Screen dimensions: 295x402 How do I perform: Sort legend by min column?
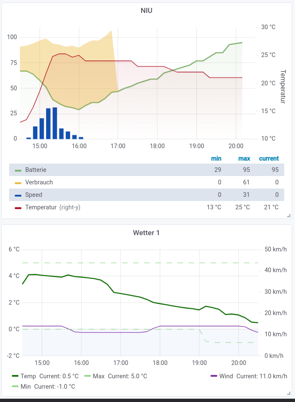tap(216, 159)
